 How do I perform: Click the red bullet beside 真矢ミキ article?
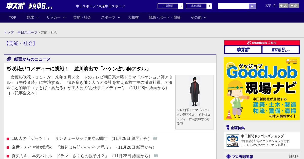pyautogui.click(x=8, y=156)
